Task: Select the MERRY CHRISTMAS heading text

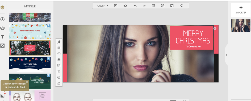Action: pyautogui.click(x=193, y=37)
